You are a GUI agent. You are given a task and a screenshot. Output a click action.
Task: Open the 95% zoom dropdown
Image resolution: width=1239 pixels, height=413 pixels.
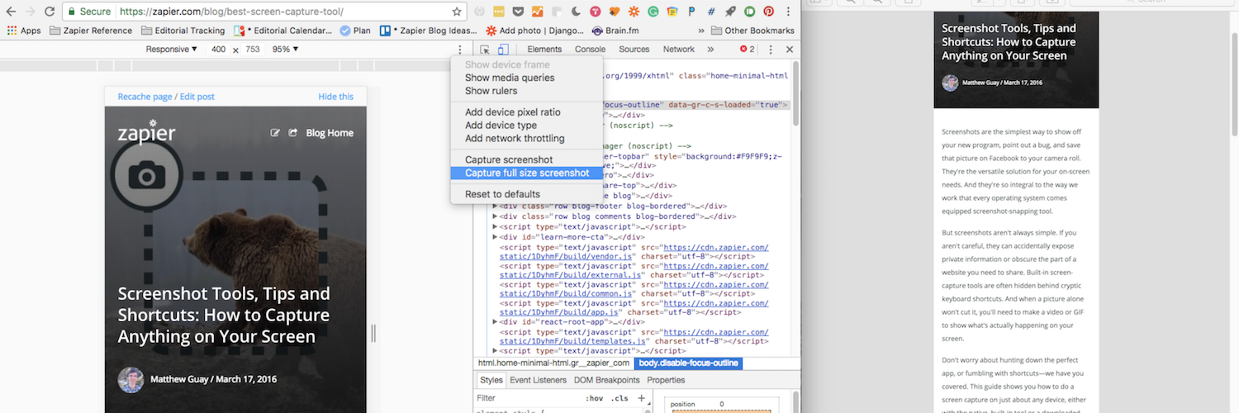(285, 50)
